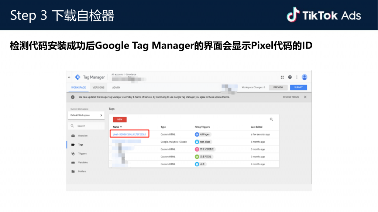The image size is (378, 212).
Task: Click the "Tags" heading above the table
Action: [111, 109]
